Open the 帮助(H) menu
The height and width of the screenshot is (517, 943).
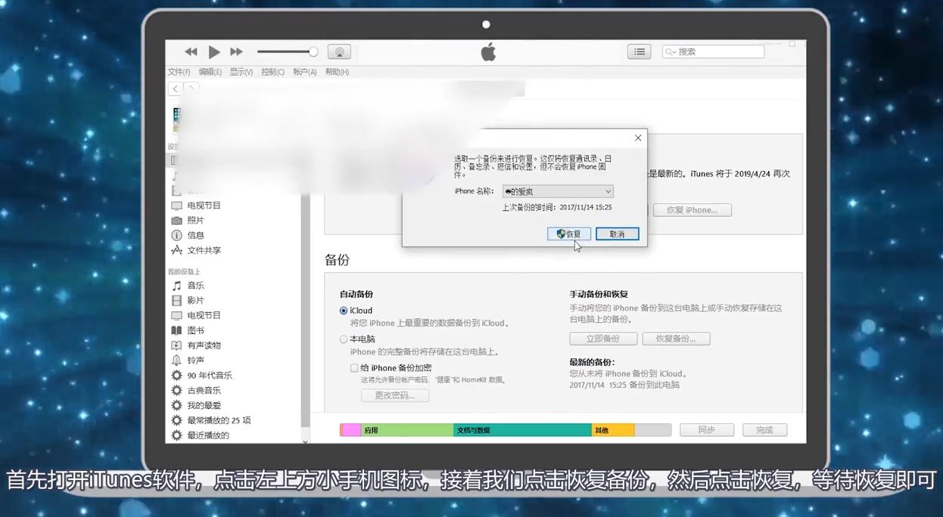coord(337,72)
